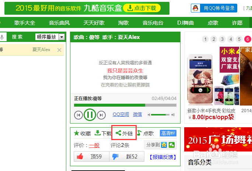Skip to next track
This screenshot has width=252, height=171.
(x=101, y=115)
